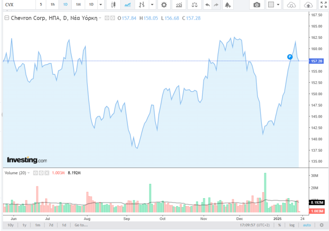Image resolution: width=329 pixels, height=231 pixels.
Task: Expand chart style options dropdown arrow
Action: tap(152, 5)
